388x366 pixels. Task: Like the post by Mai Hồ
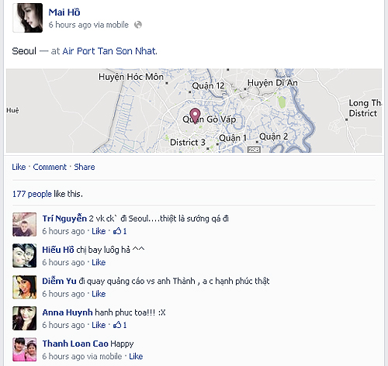coord(19,167)
